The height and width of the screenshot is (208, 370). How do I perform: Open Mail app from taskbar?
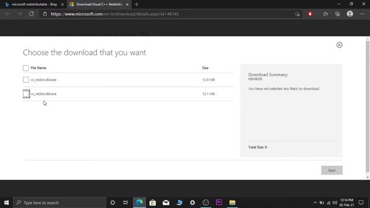166,203
